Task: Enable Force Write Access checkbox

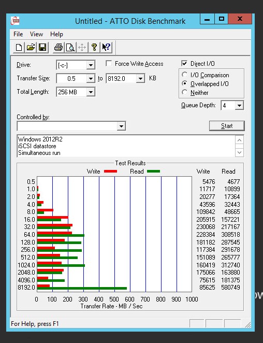Action: click(109, 64)
